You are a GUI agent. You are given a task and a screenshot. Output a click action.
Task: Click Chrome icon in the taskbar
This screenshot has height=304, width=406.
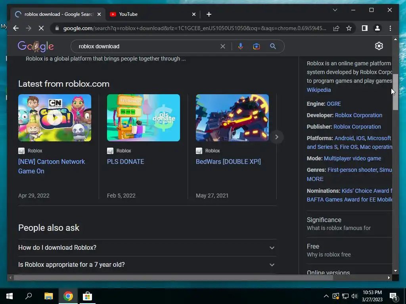click(68, 296)
